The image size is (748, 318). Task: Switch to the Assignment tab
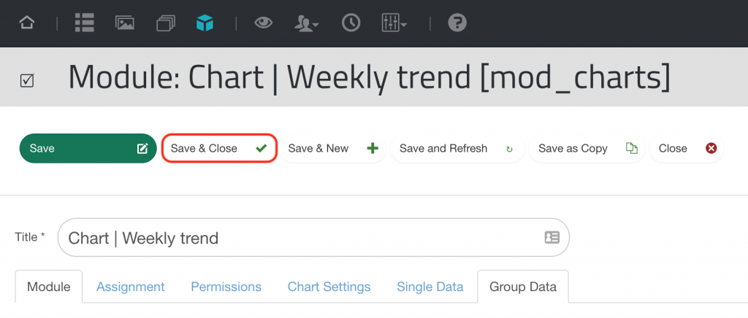click(131, 287)
